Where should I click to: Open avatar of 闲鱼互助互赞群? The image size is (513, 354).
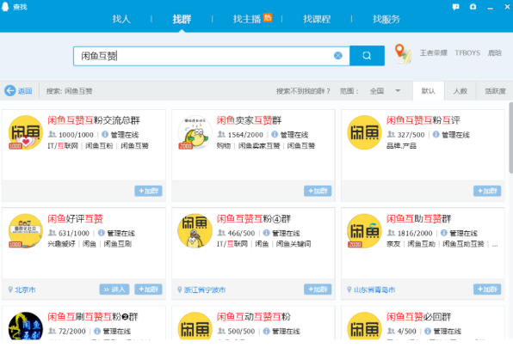pyautogui.click(x=364, y=231)
